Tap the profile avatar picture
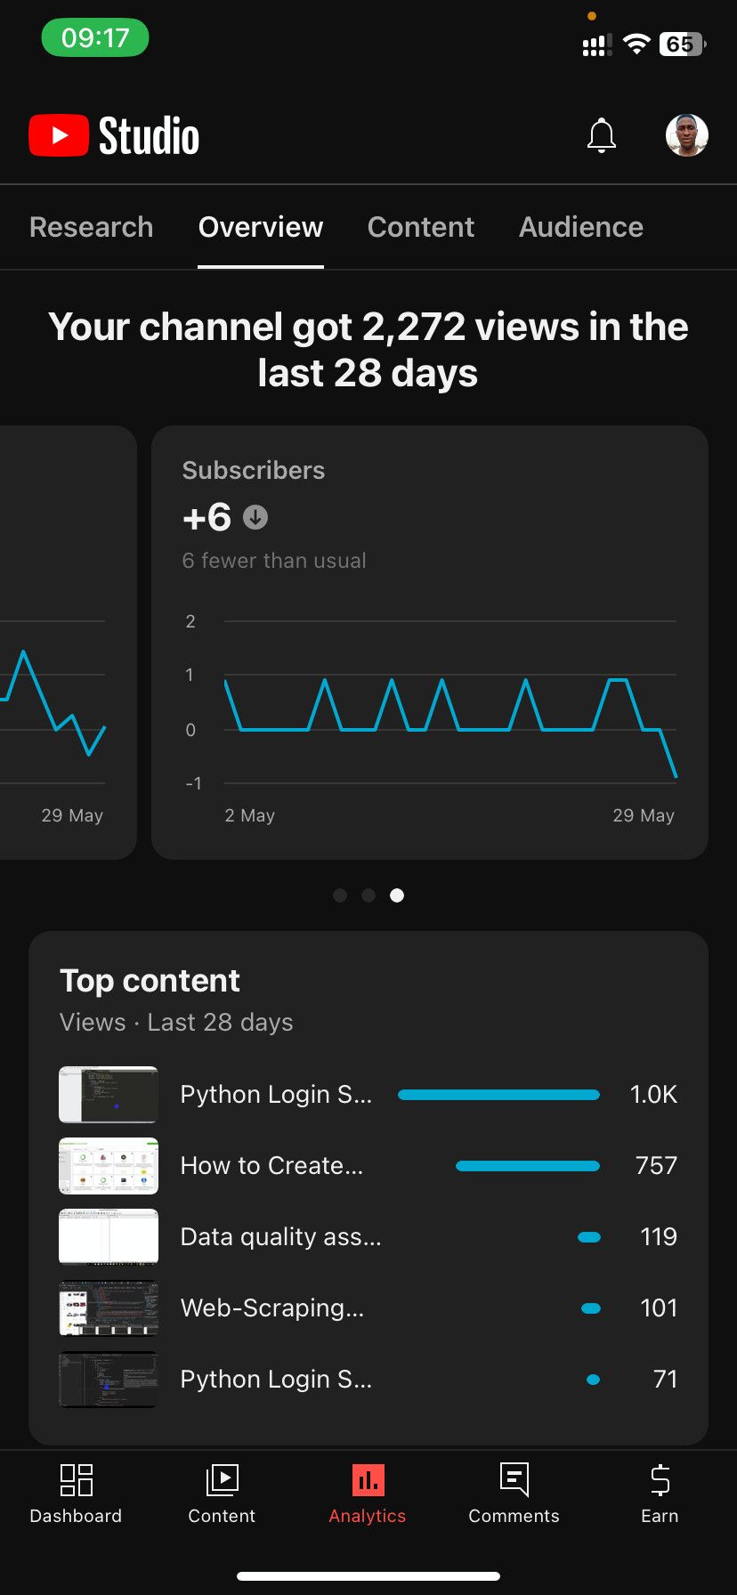The width and height of the screenshot is (737, 1595). coord(686,135)
